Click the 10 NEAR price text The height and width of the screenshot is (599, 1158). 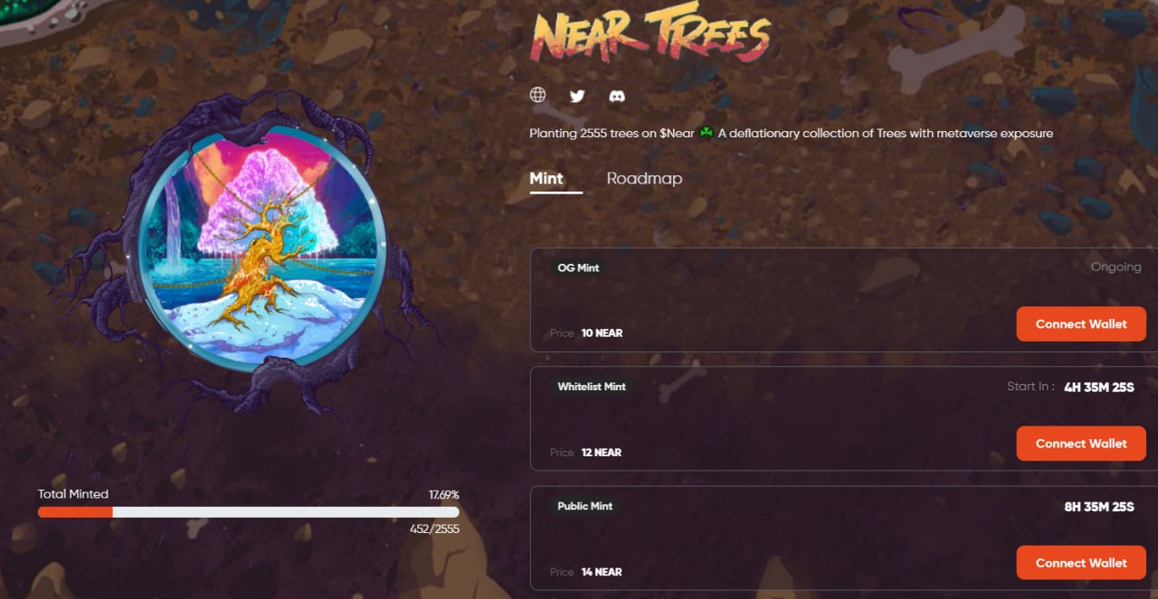pyautogui.click(x=602, y=333)
